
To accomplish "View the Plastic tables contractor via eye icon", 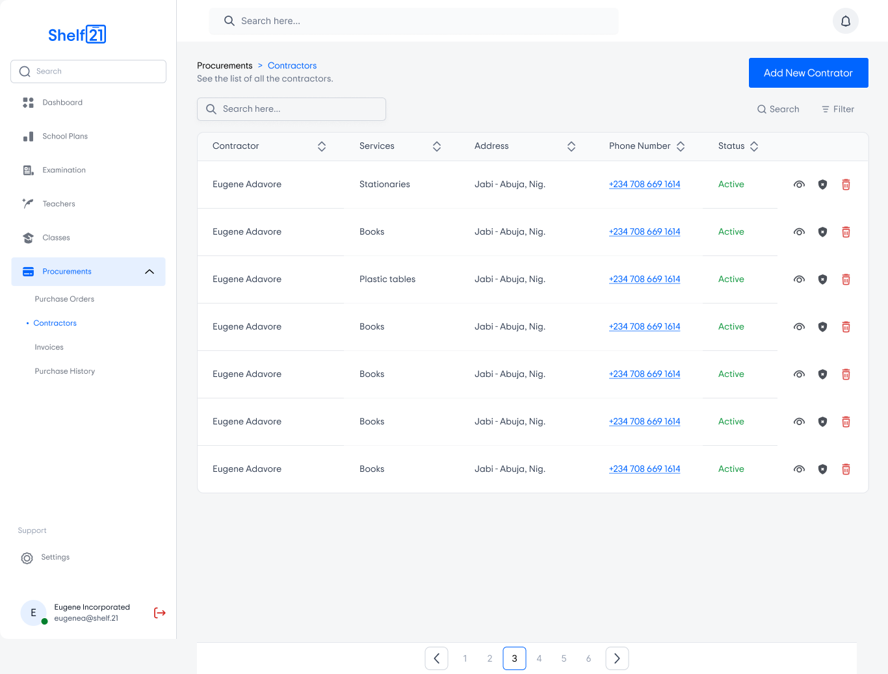I will [x=800, y=279].
